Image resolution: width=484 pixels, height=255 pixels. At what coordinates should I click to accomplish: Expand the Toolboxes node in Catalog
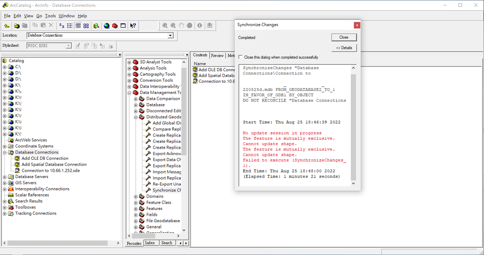tap(5, 208)
